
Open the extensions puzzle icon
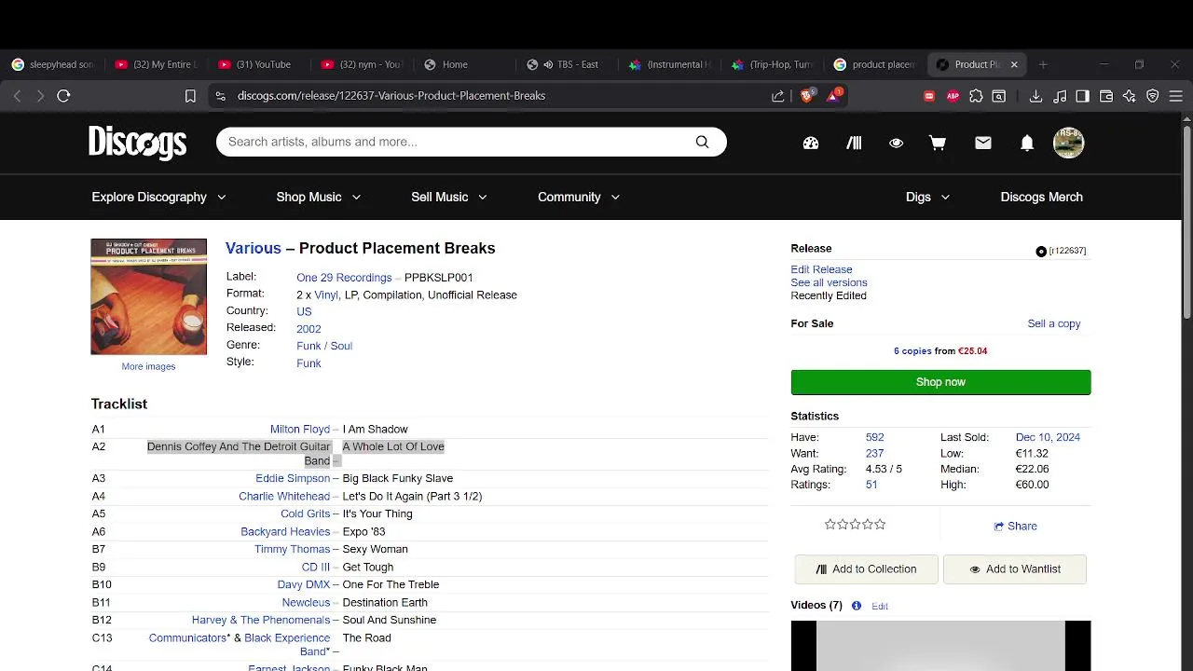[976, 95]
